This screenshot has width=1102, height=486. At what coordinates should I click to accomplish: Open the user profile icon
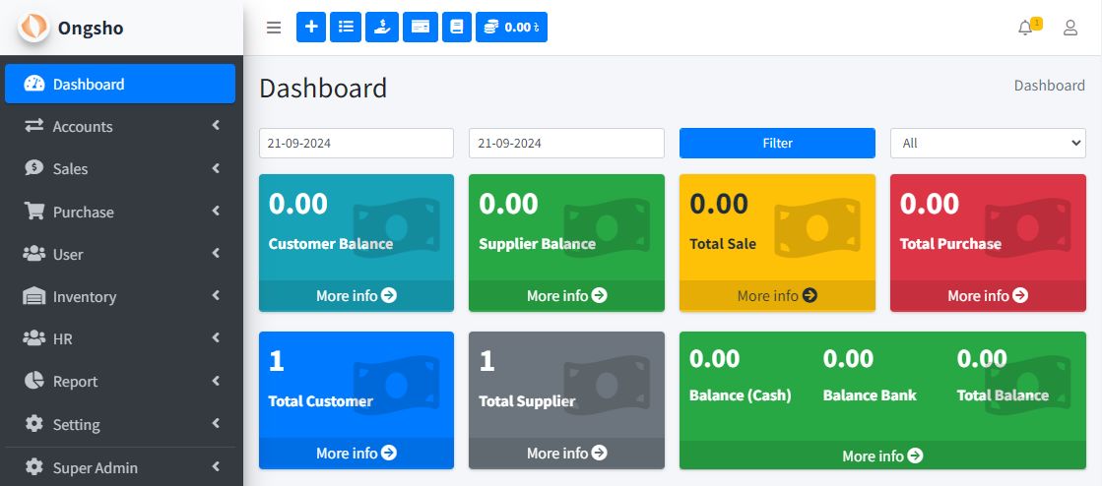pyautogui.click(x=1070, y=28)
